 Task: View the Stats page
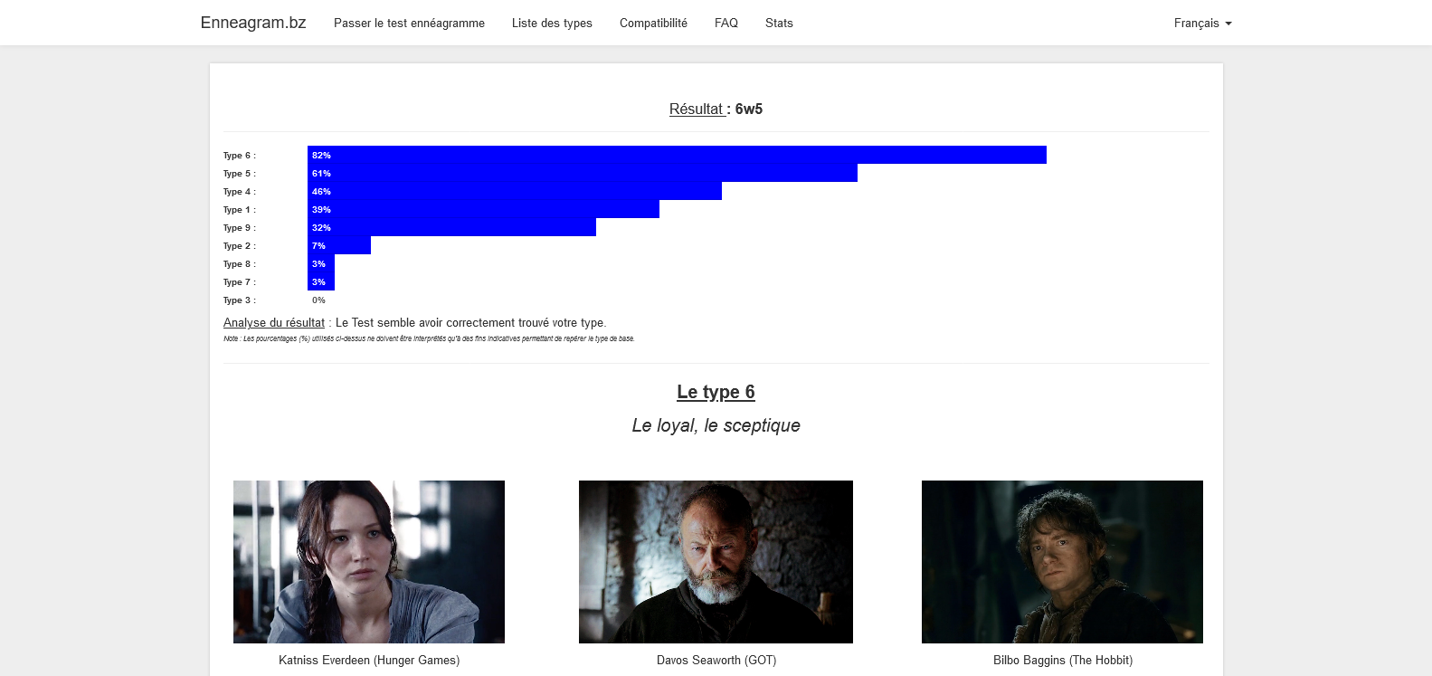point(779,24)
